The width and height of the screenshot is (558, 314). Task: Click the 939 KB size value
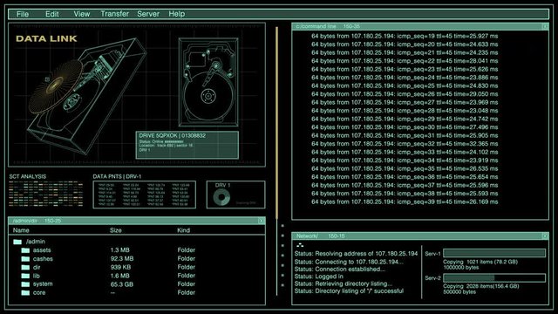click(x=120, y=268)
